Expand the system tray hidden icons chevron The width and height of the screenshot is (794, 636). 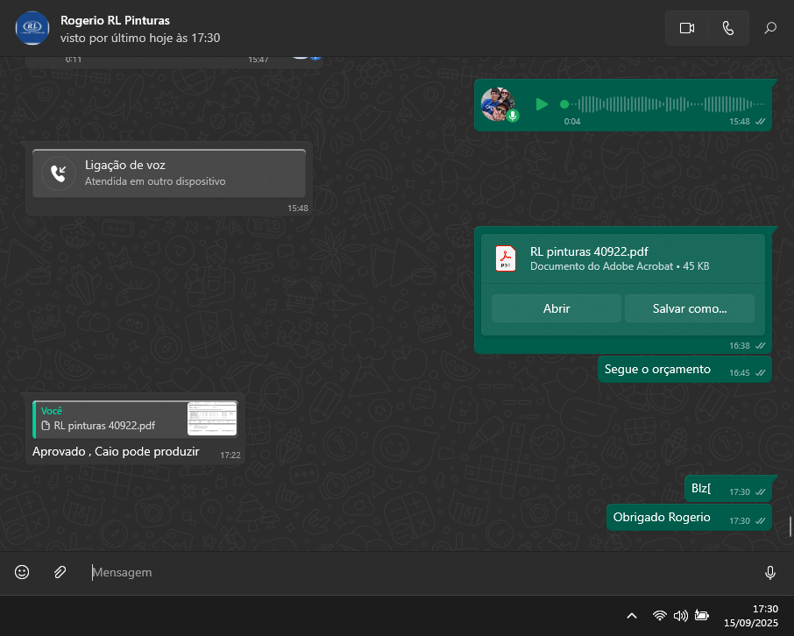point(631,616)
